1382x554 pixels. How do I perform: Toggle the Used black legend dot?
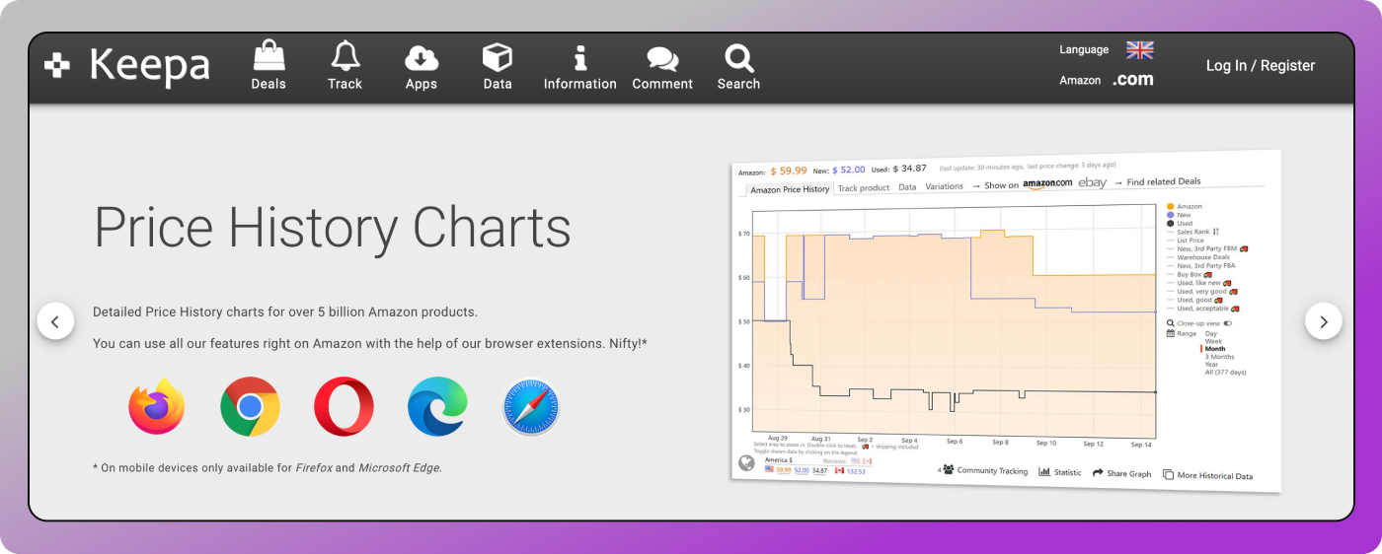tap(1170, 224)
